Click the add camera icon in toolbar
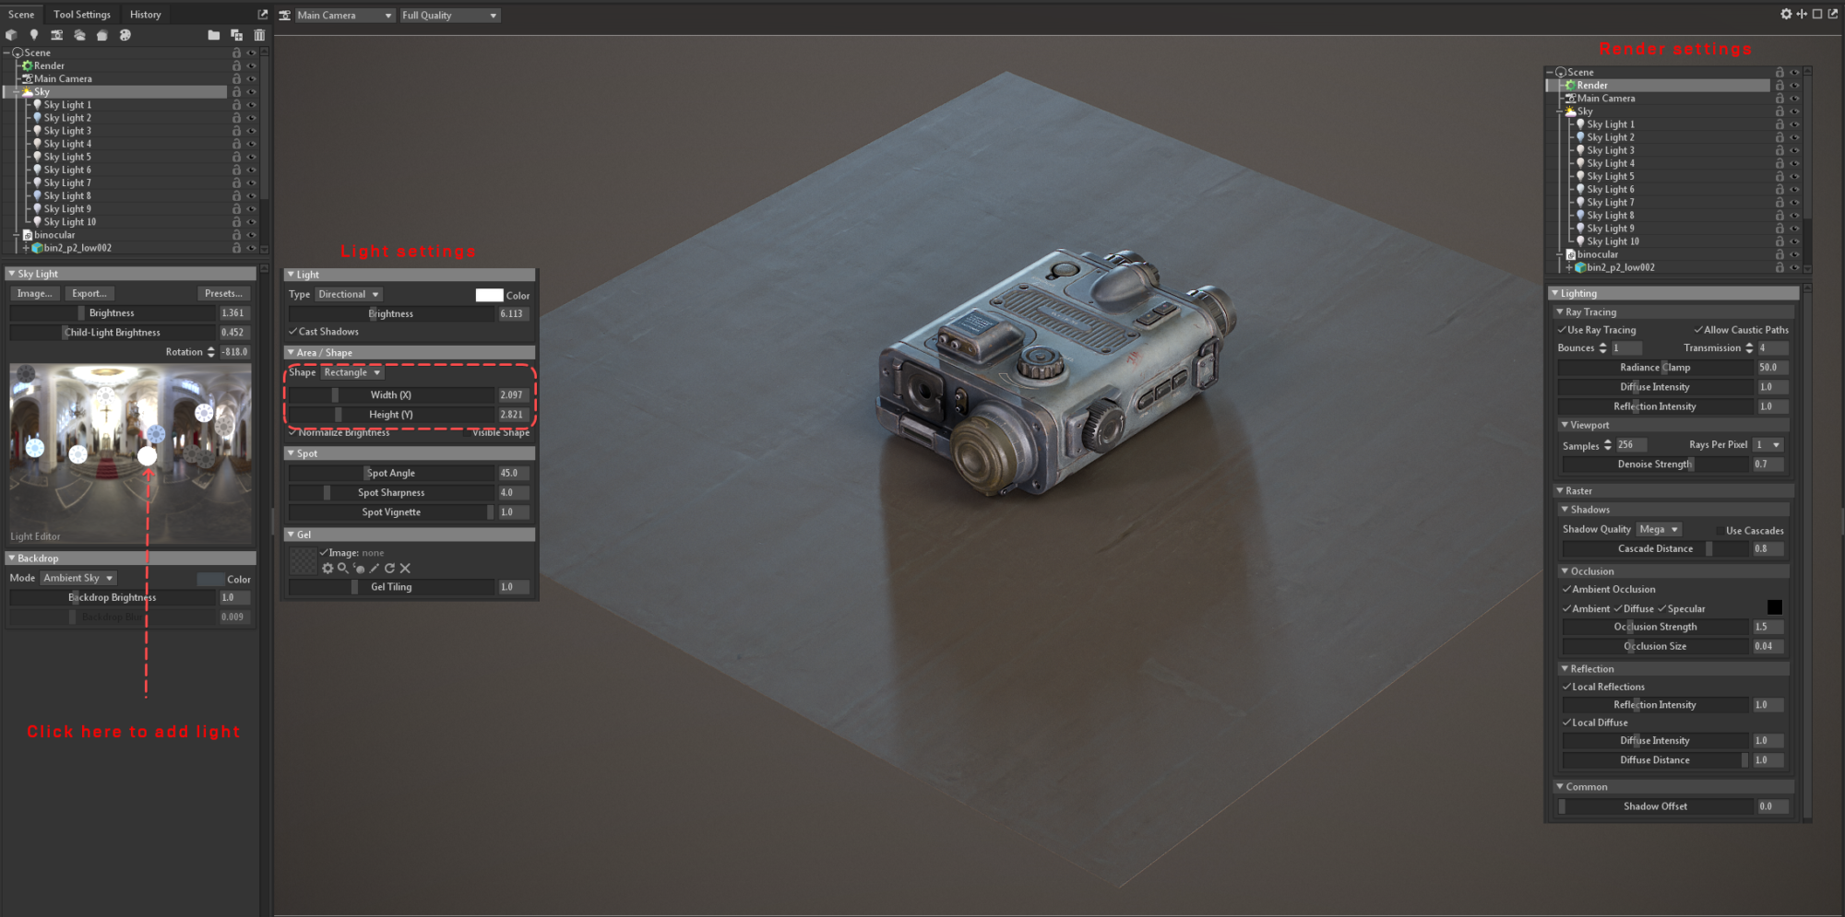The width and height of the screenshot is (1845, 917). click(x=56, y=34)
